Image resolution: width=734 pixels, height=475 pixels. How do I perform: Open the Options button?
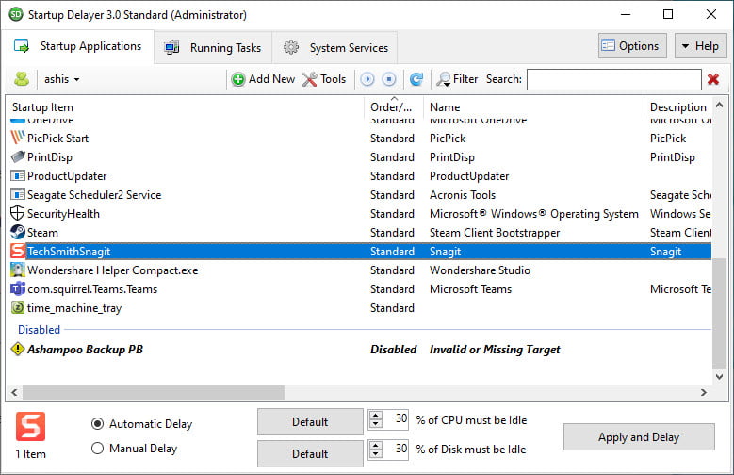(632, 46)
